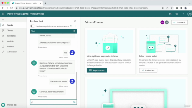Image resolution: width=192 pixels, height=108 pixels.
Task: Click the chat message input field
Action: click(51, 102)
